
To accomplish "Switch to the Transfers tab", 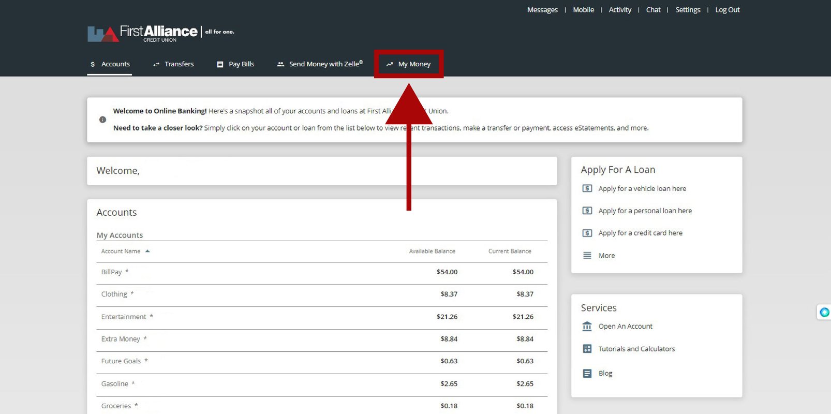I will pos(173,64).
